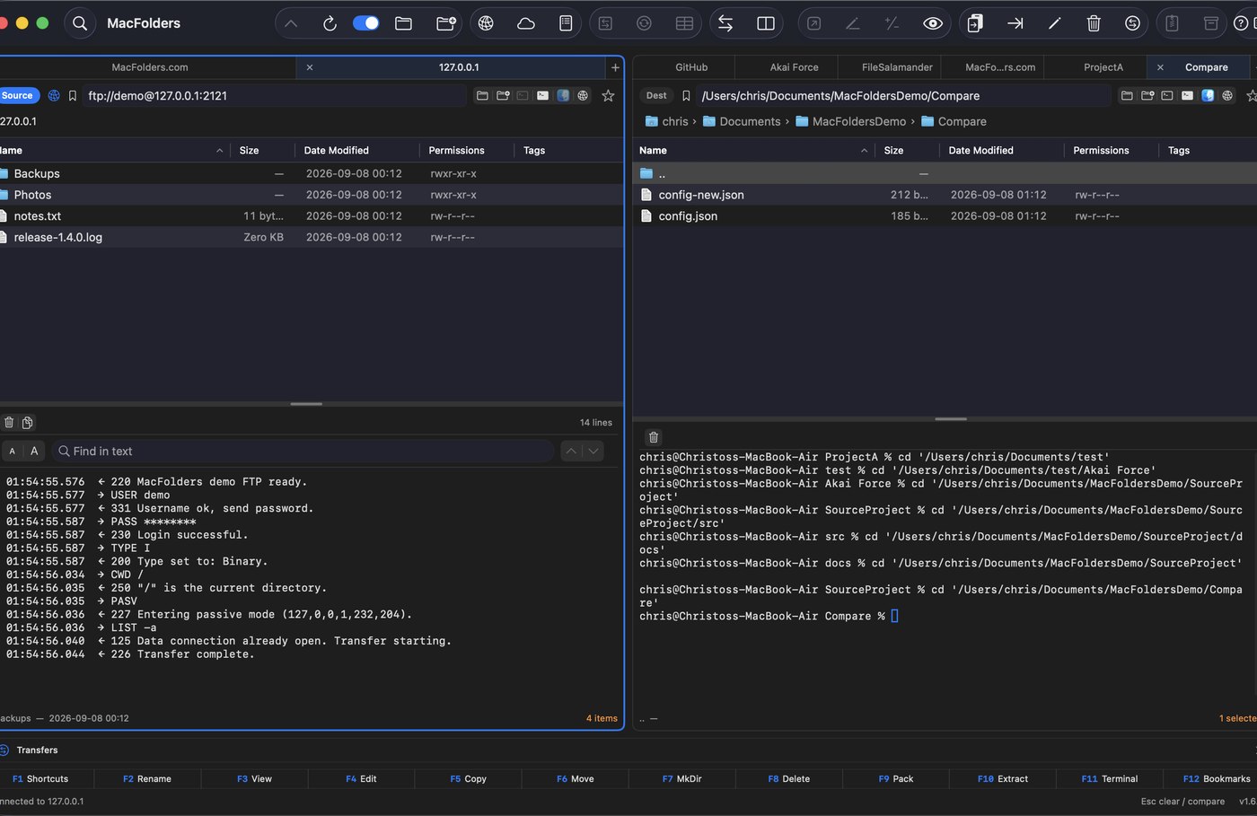
Task: Go to the next find match using the down arrow
Action: click(593, 451)
